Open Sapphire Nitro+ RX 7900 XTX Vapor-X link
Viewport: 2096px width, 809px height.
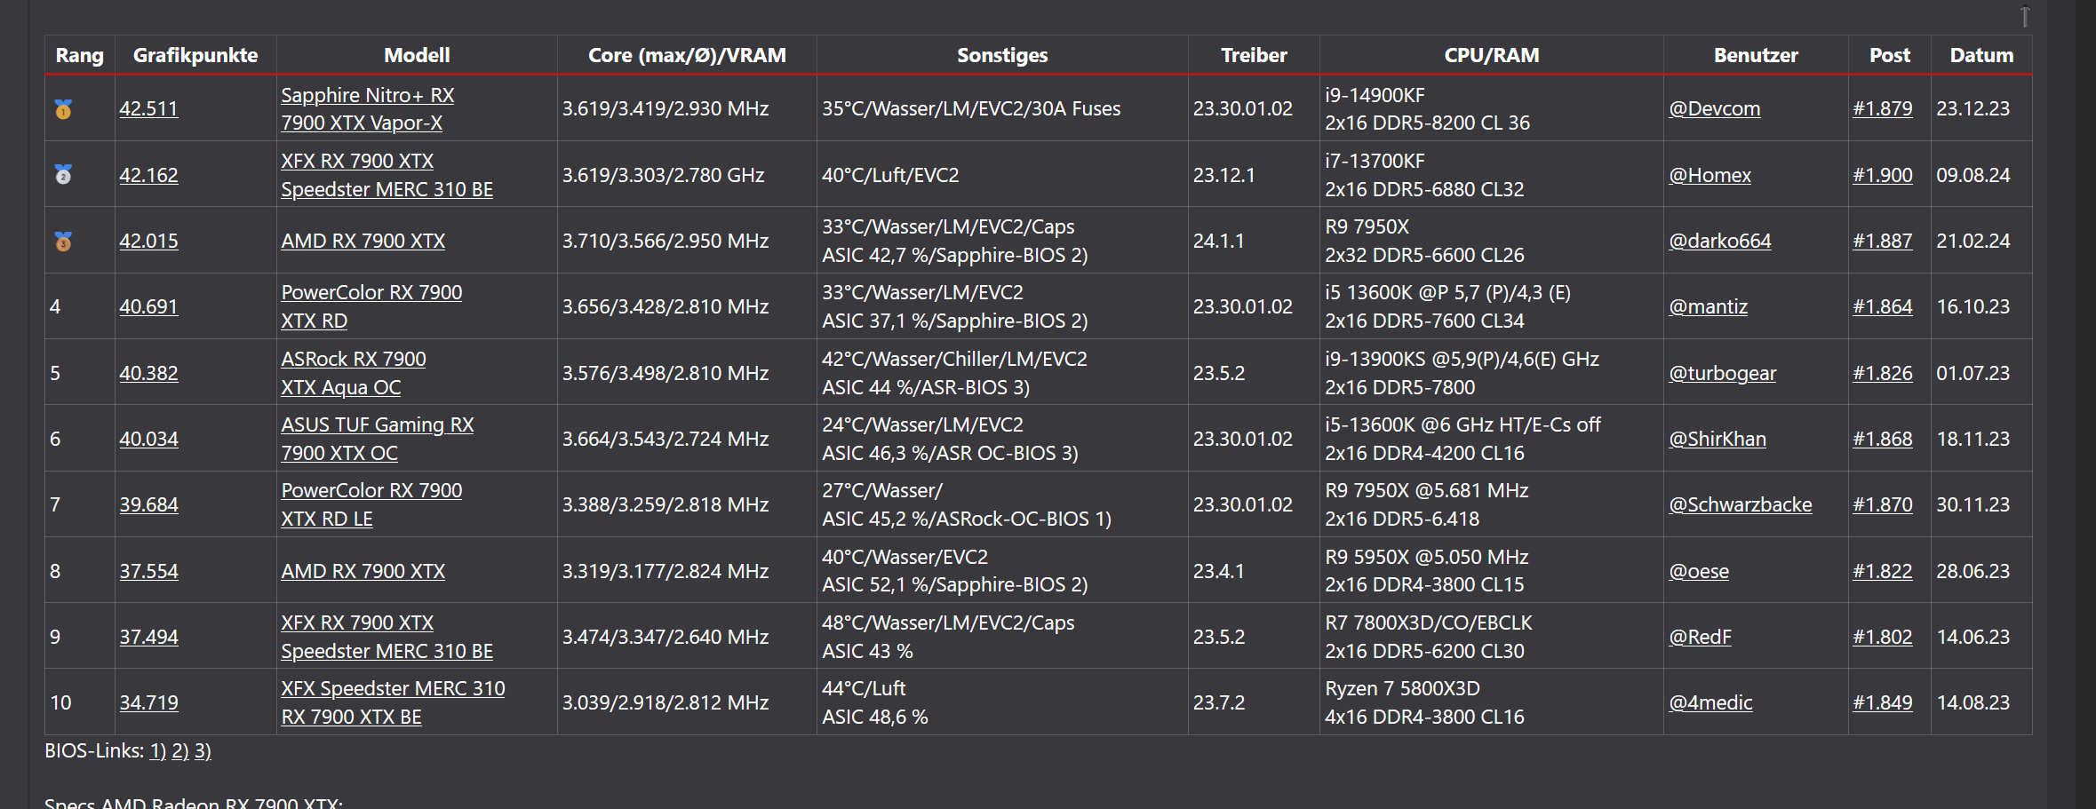point(367,108)
